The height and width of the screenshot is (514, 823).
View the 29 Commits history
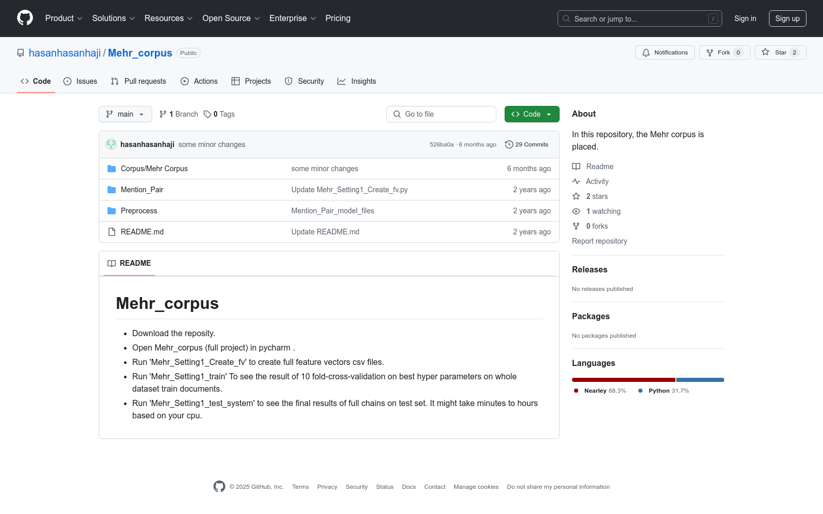pos(527,144)
